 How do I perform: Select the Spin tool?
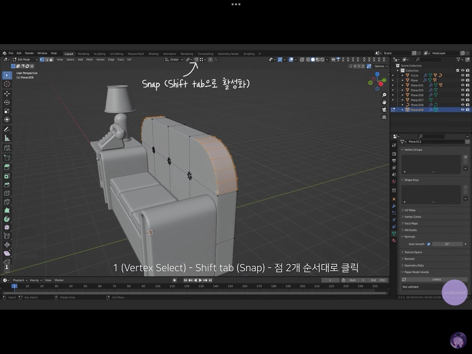[7, 219]
